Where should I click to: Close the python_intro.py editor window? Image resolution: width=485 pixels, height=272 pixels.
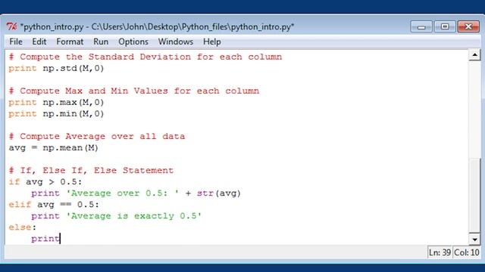tap(468, 27)
